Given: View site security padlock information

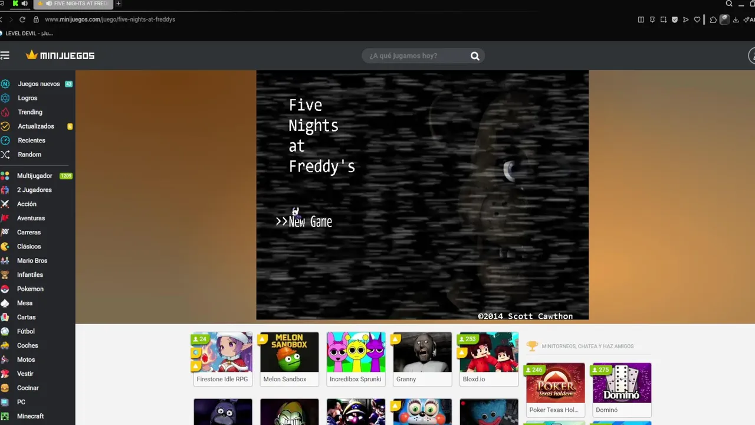Looking at the screenshot, I should (36, 19).
